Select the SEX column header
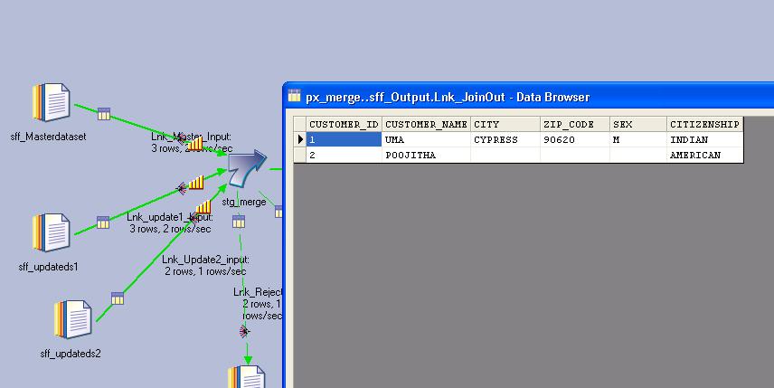 pyautogui.click(x=637, y=124)
